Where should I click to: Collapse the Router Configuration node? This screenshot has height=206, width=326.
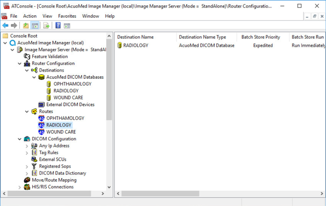click(20, 63)
